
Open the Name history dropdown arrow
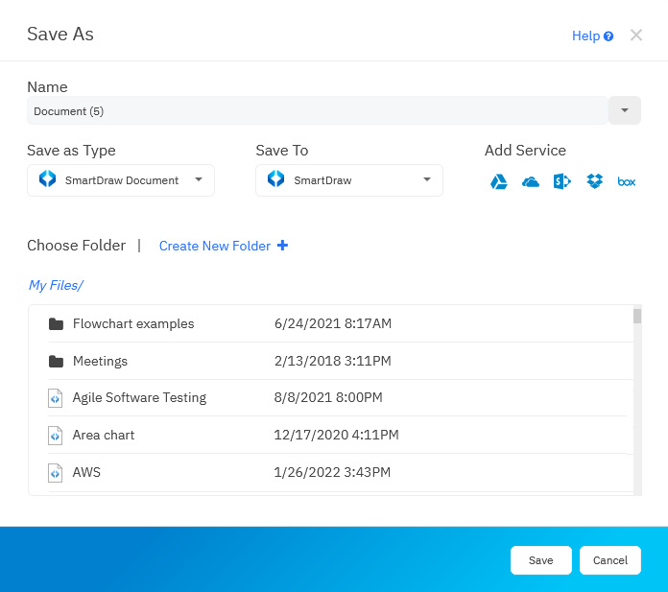coord(625,110)
